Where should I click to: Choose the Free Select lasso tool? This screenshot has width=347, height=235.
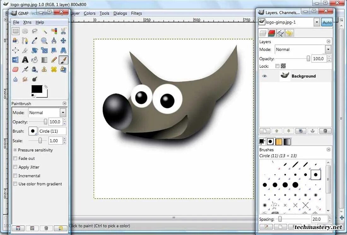click(x=34, y=31)
